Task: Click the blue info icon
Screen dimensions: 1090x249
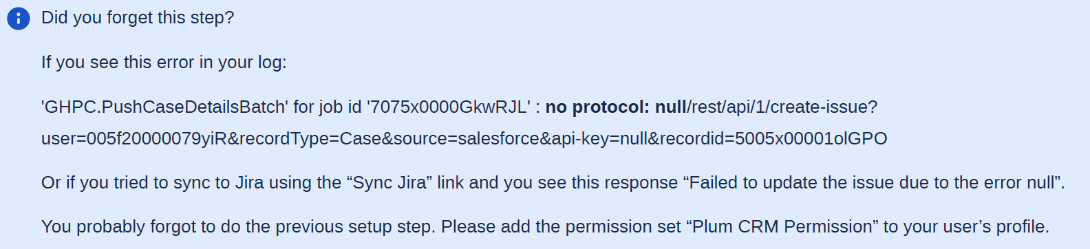Action: 18,19
